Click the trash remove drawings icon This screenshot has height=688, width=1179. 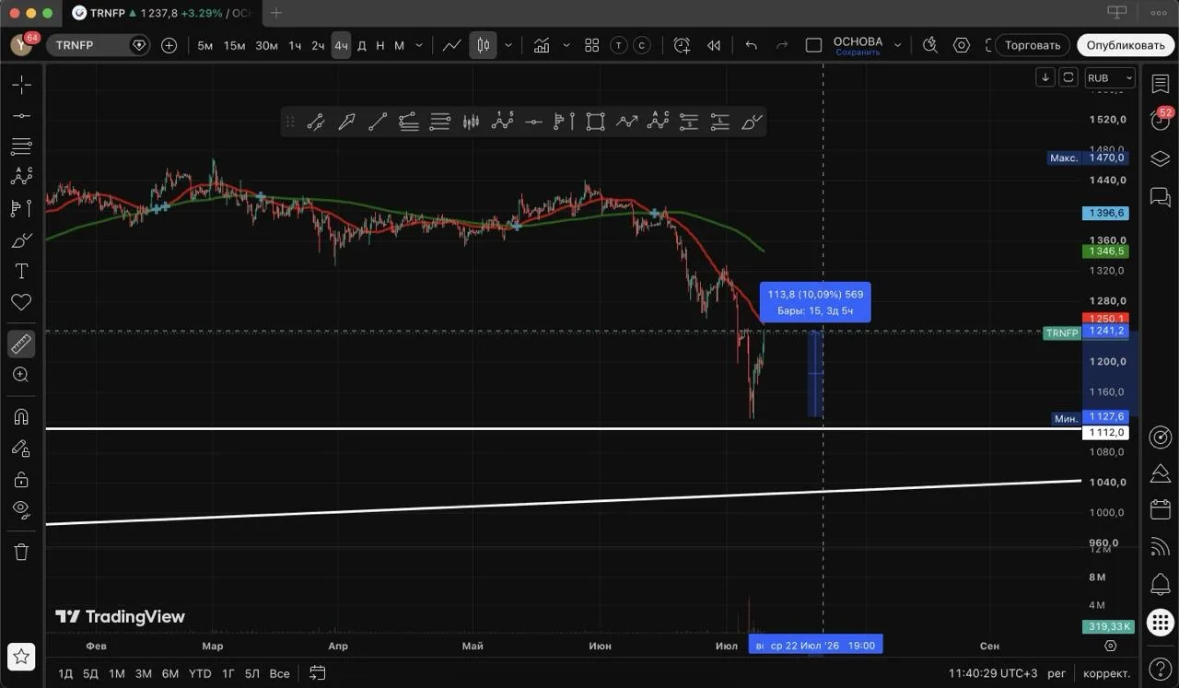pos(21,552)
